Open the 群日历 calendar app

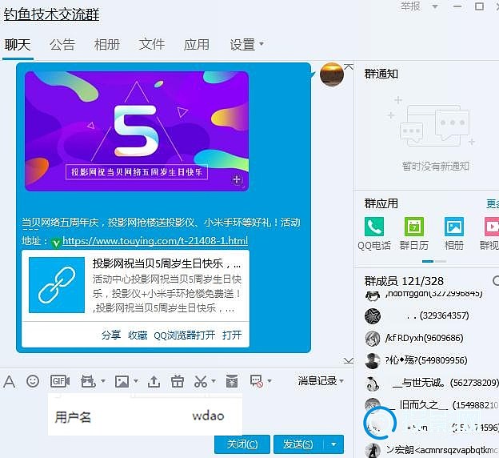pos(413,227)
